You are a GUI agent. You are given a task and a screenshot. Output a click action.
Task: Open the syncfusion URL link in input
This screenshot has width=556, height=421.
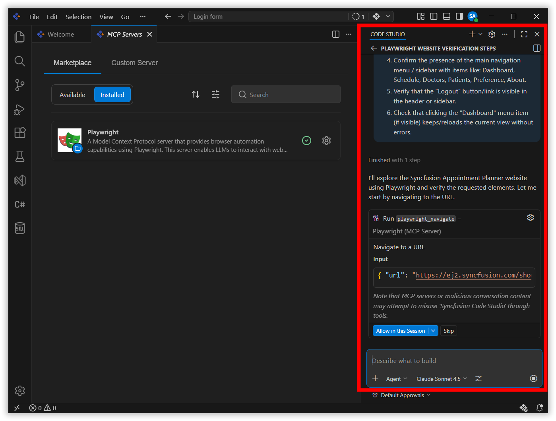pos(473,275)
